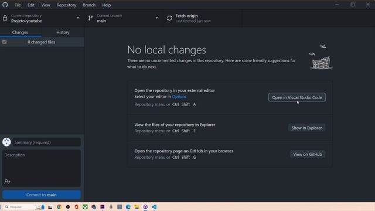This screenshot has height=211, width=375.
Task: Open Microsoft Edge from the taskbar
Action: click(x=128, y=207)
